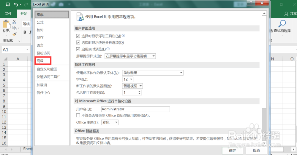This screenshot has width=297, height=155.
Task: Select 信任中心 (Trust Center) category
Action: 52,93
